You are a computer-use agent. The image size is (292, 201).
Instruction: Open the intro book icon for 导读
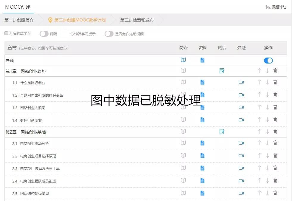[183, 60]
